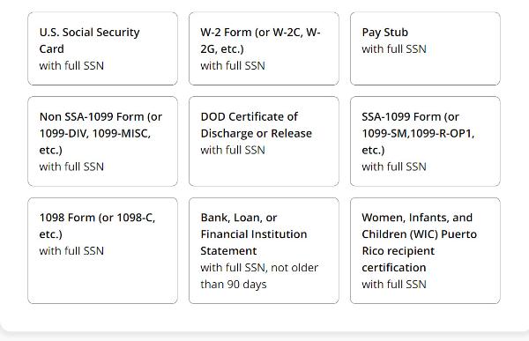Click "with full SSN" under the W-2 Form title
The image size is (529, 341).
click(233, 65)
